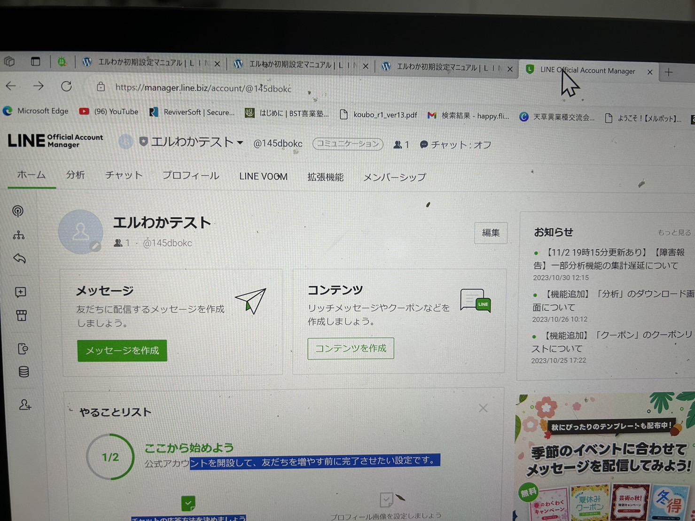Open the database stack sidebar icon
The width and height of the screenshot is (695, 521).
[x=23, y=372]
